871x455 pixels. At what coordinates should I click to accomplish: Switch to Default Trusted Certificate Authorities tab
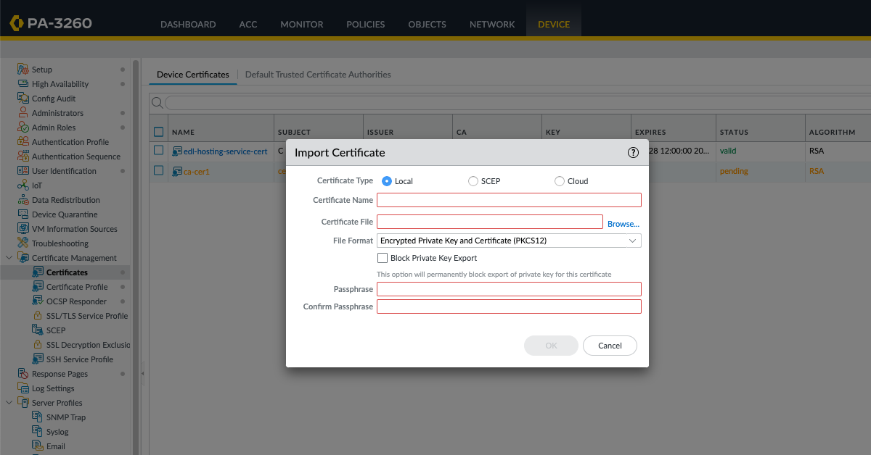click(318, 75)
